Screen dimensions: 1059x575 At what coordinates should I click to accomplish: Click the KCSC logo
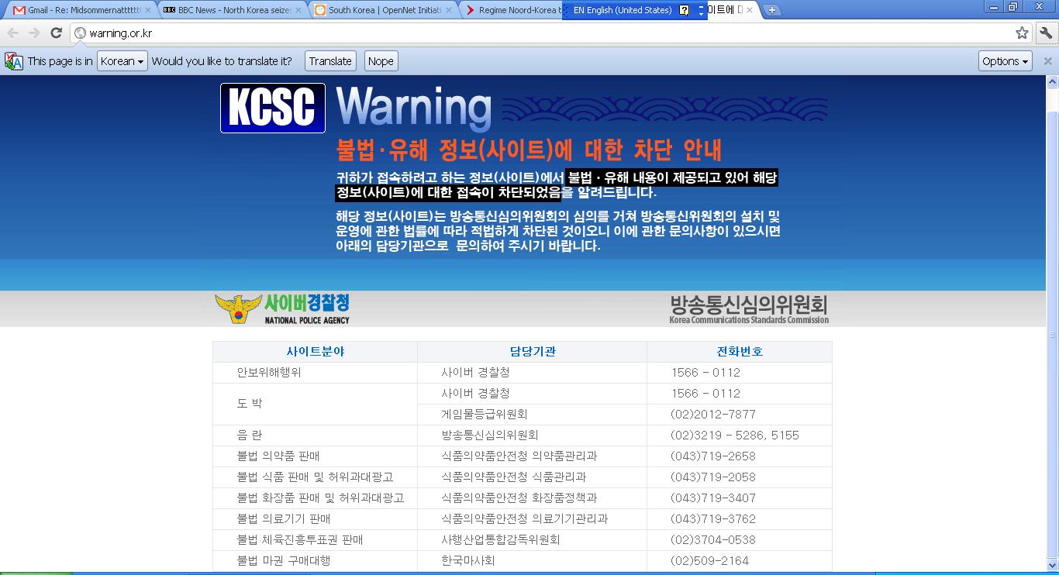[x=273, y=108]
